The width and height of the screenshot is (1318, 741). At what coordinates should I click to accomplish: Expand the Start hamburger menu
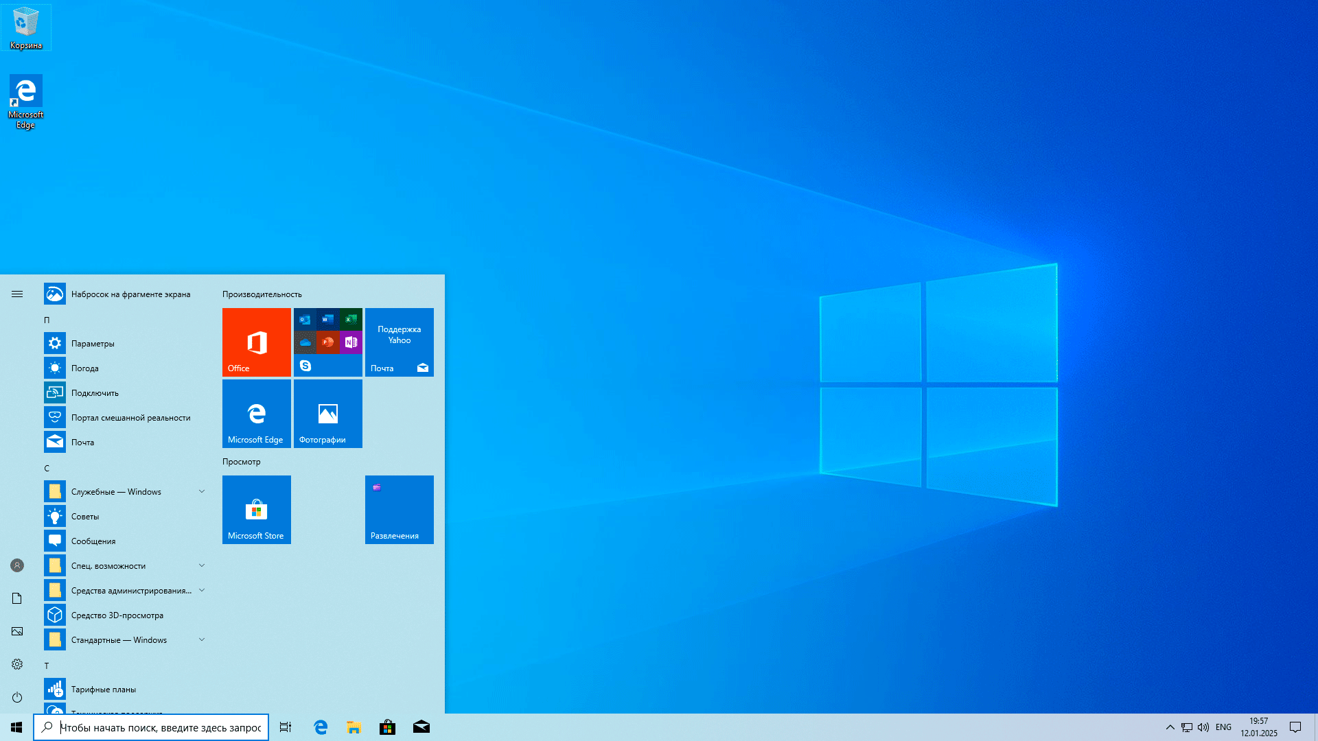click(17, 294)
